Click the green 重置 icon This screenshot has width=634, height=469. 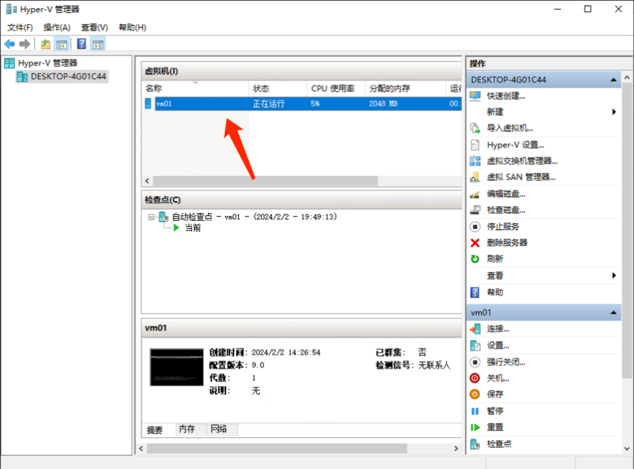coord(475,427)
